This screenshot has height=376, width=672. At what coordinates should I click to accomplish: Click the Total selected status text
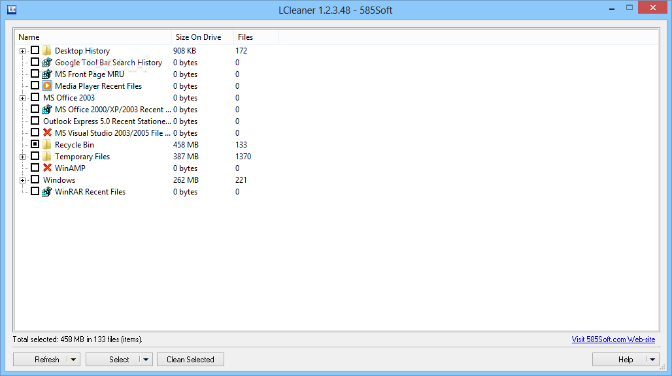pos(78,339)
